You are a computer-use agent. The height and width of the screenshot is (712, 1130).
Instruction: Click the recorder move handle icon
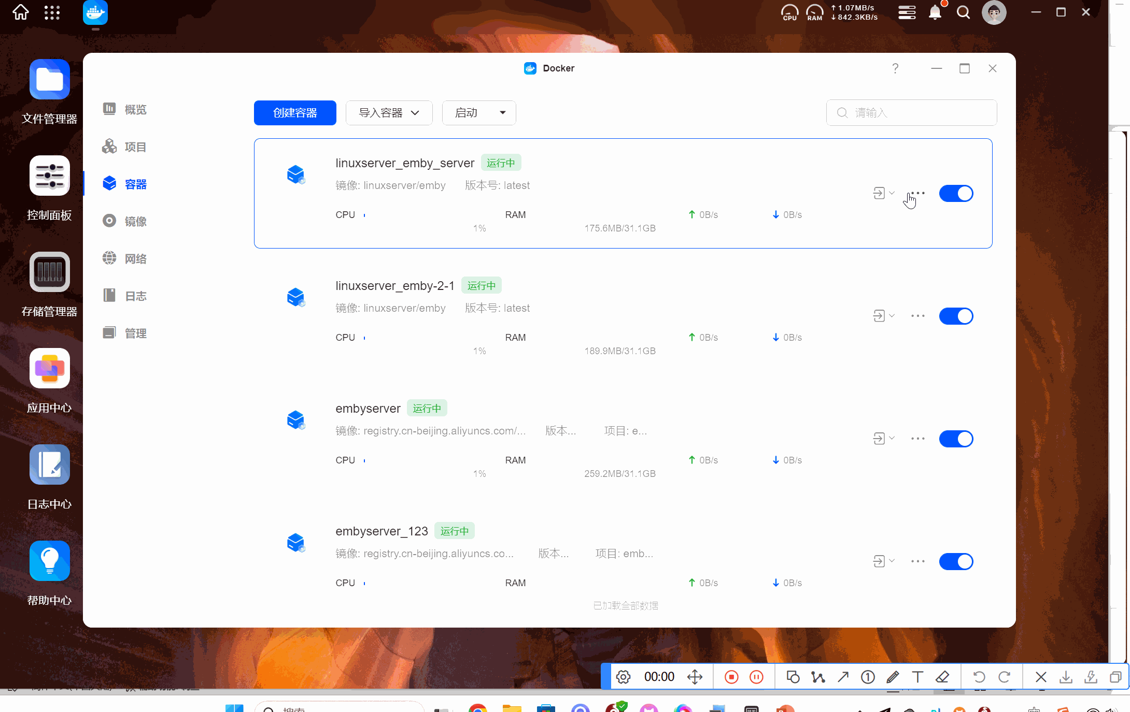[x=695, y=677]
